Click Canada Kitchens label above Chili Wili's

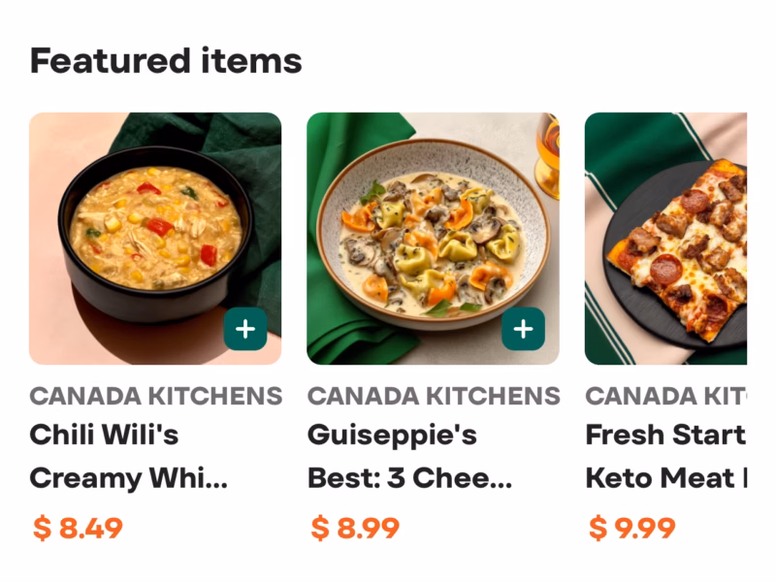click(x=155, y=396)
